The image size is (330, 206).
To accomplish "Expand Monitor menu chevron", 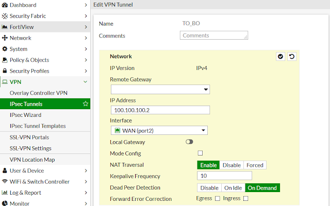I will (x=86, y=203).
